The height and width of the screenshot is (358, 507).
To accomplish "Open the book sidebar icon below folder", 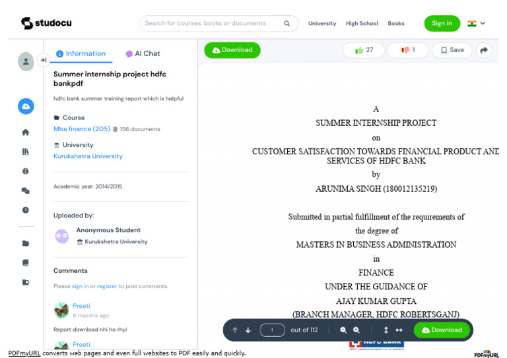I will (x=26, y=263).
